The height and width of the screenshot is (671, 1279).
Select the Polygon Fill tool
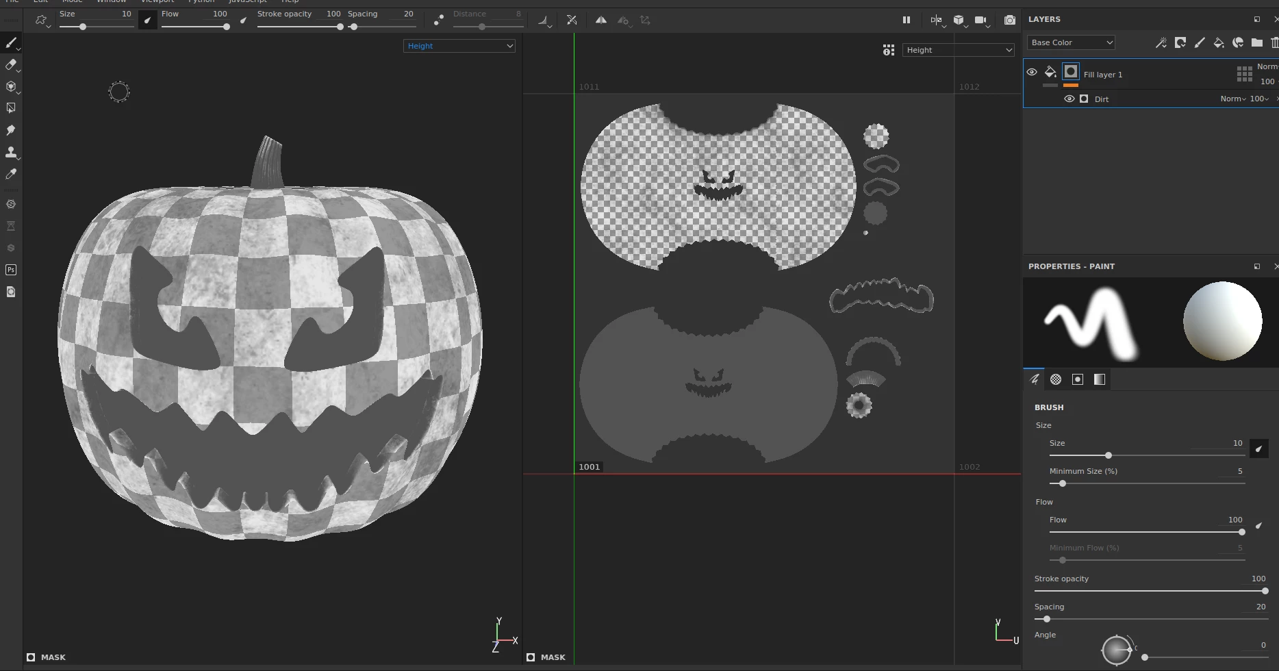coord(11,108)
